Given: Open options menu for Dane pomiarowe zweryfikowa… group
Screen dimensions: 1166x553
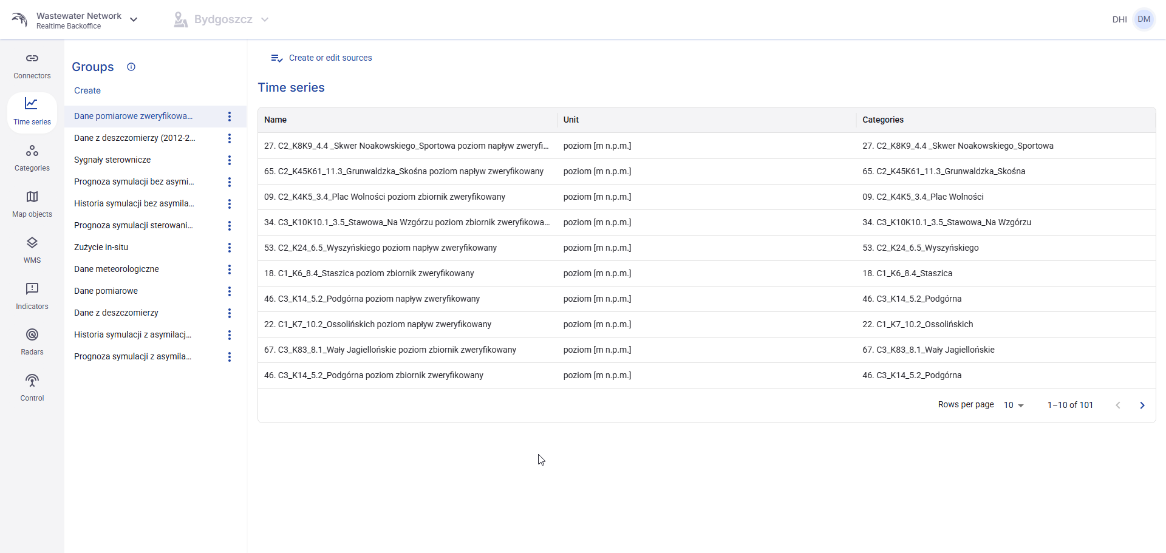Looking at the screenshot, I should click(x=230, y=117).
